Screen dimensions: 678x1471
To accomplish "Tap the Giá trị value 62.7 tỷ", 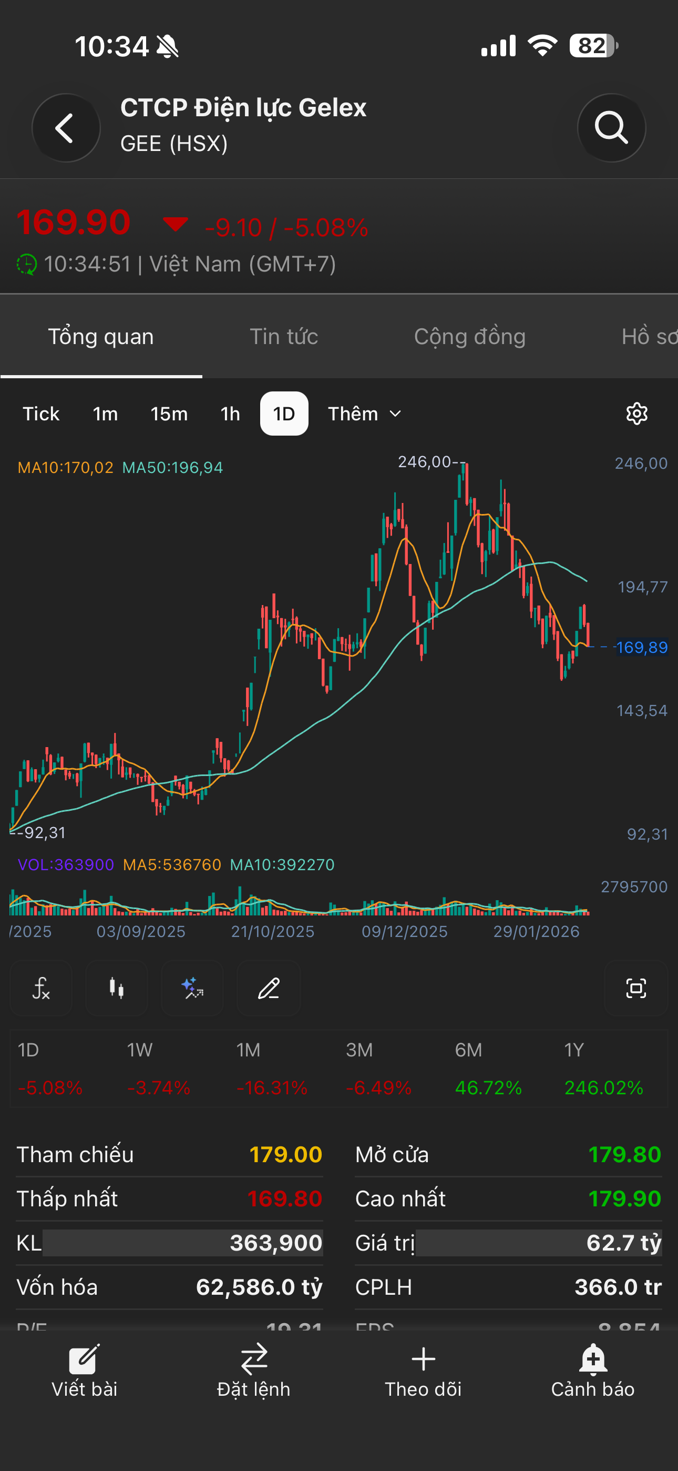I will tap(624, 1243).
